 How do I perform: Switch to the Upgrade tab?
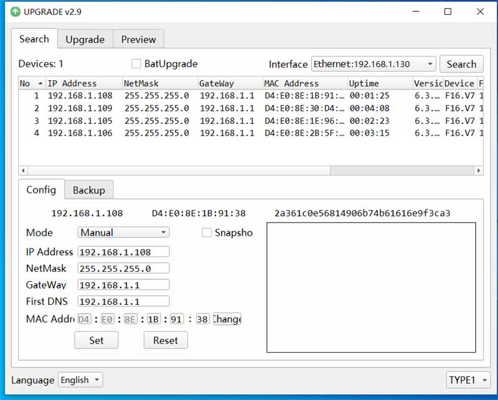(x=85, y=39)
